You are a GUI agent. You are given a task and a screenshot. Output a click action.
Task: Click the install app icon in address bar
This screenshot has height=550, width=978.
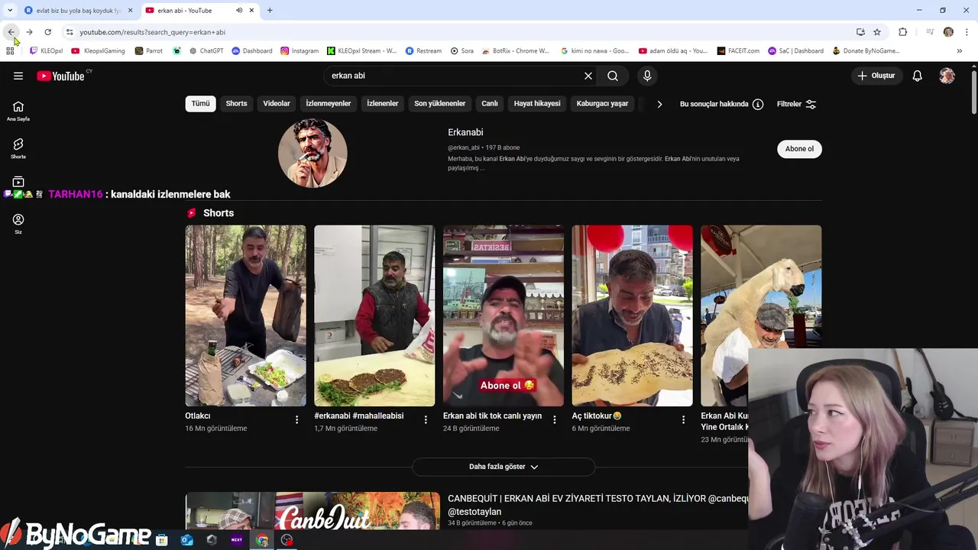coord(860,32)
